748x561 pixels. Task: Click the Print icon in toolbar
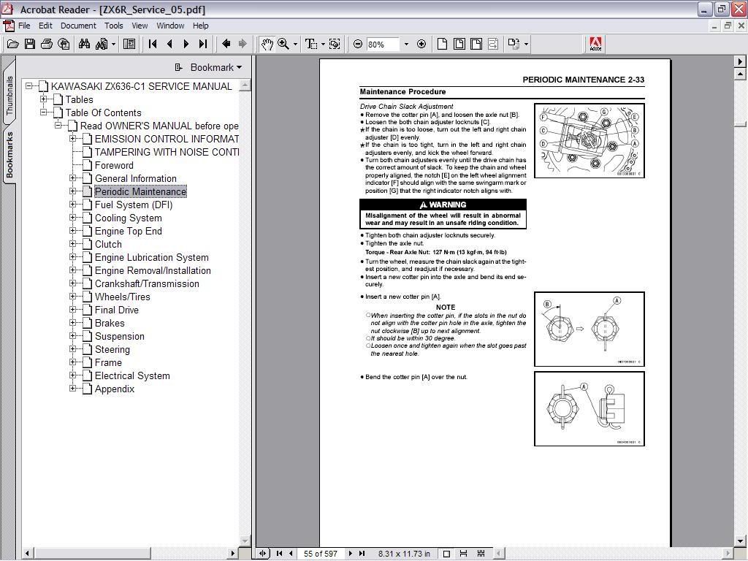point(47,44)
